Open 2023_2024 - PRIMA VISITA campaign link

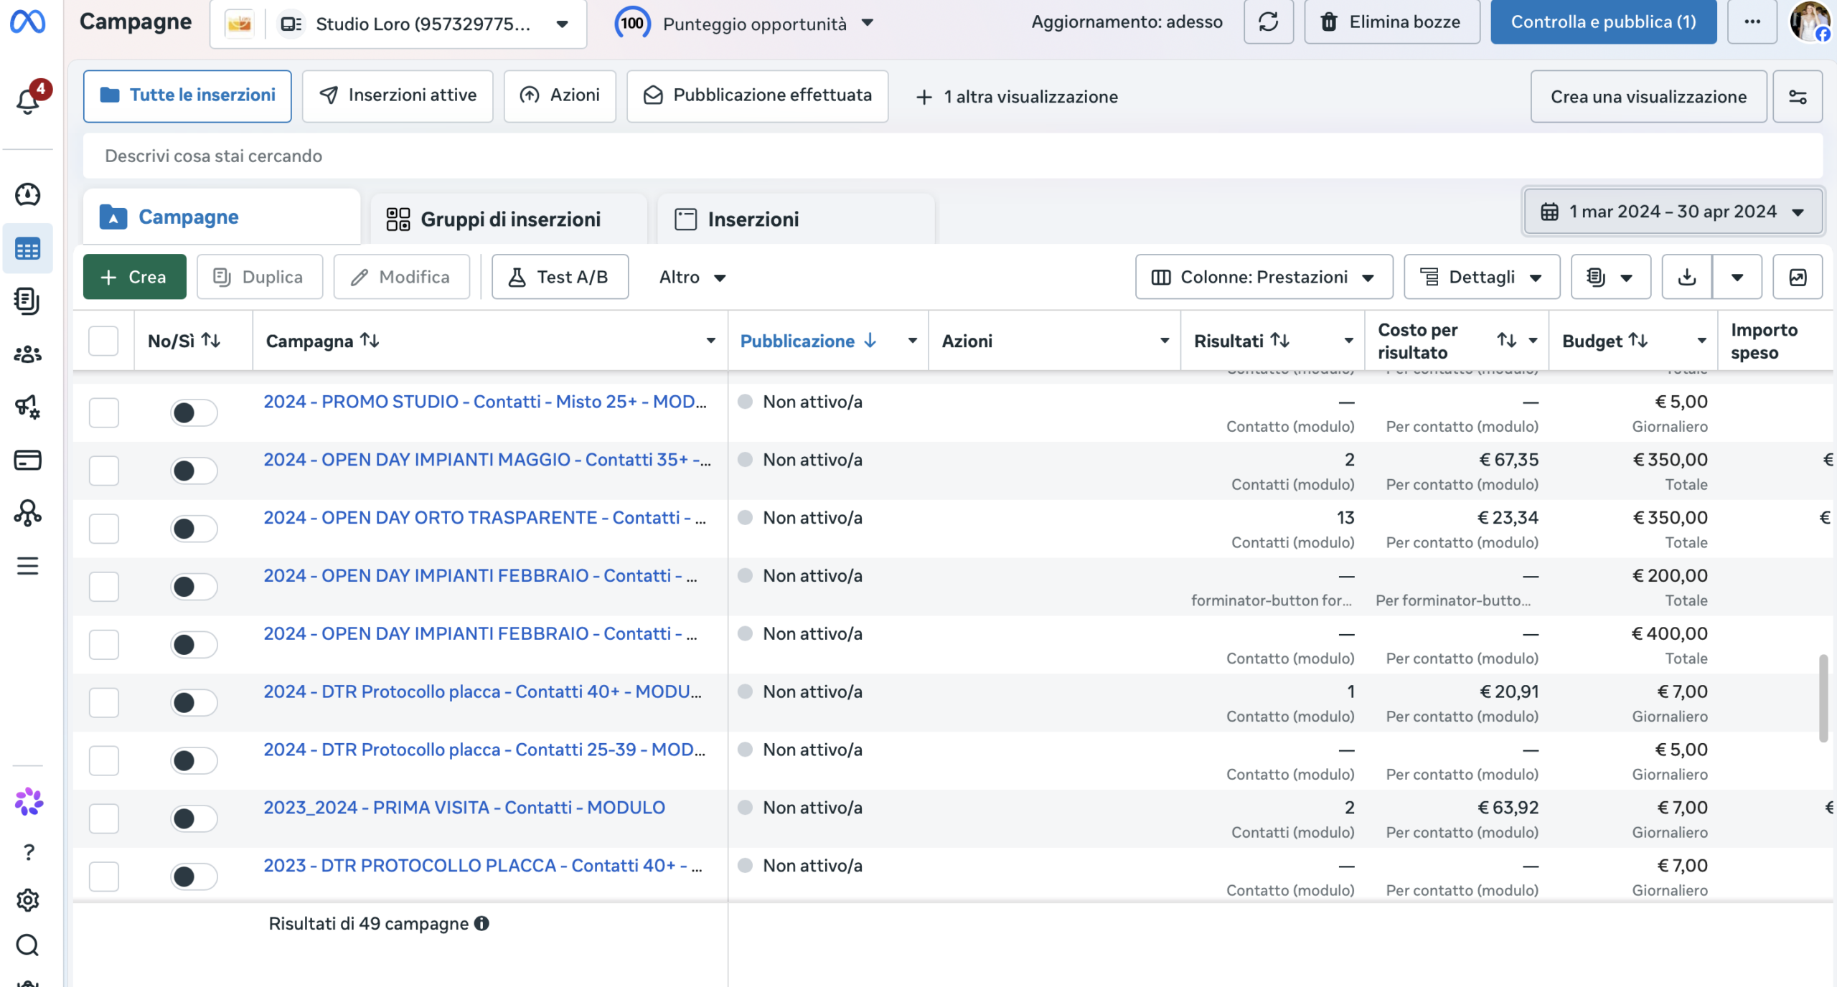click(464, 808)
